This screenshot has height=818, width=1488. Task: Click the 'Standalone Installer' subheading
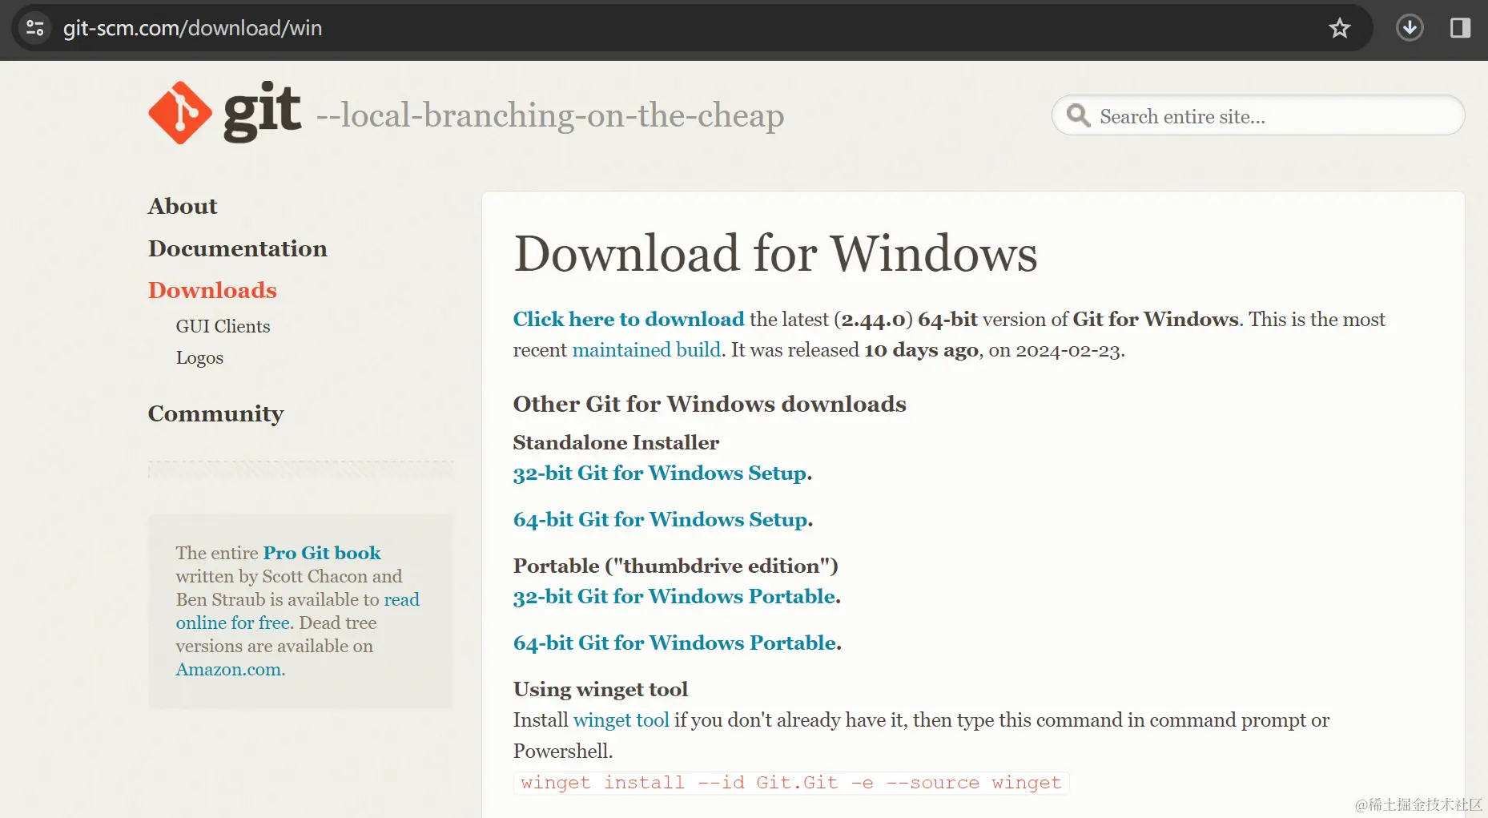pyautogui.click(x=616, y=442)
